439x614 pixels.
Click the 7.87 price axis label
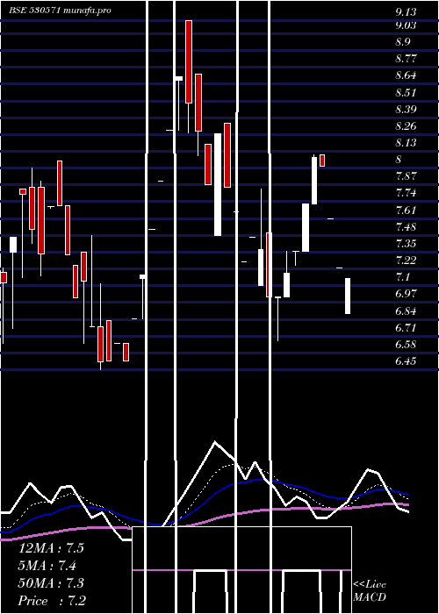(x=406, y=175)
